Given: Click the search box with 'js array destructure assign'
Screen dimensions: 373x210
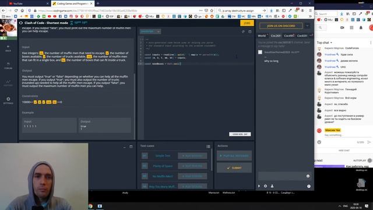Looking at the screenshot, I should click(242, 10).
